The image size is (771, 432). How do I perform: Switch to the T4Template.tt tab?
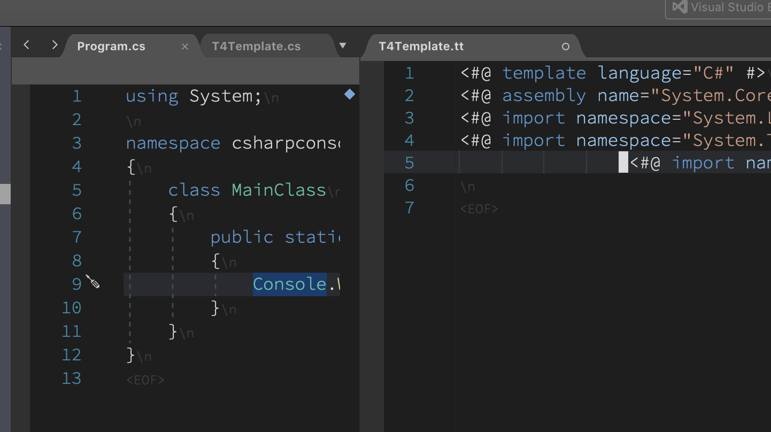click(421, 47)
